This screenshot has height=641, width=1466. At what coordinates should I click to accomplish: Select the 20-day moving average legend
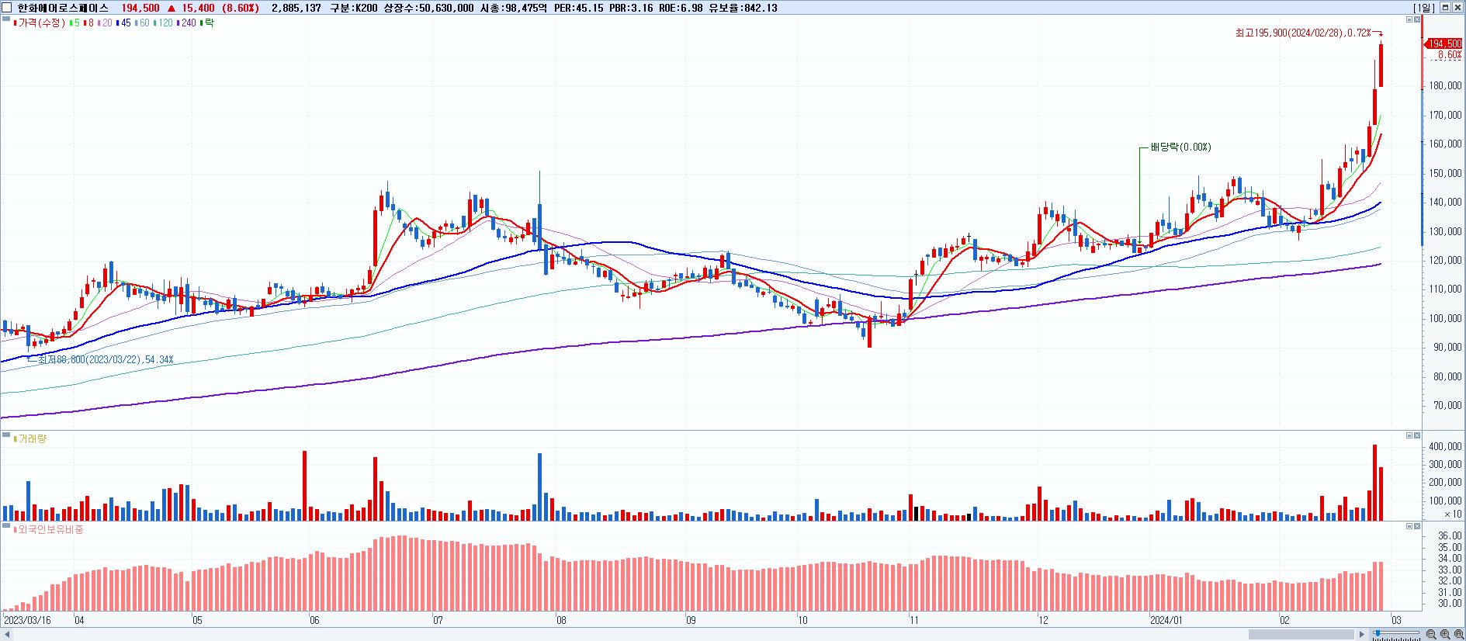point(105,23)
